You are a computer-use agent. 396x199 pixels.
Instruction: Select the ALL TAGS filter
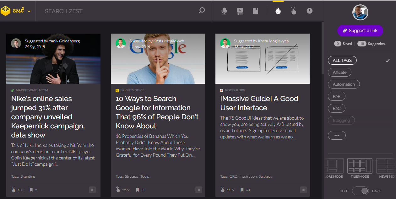click(342, 60)
